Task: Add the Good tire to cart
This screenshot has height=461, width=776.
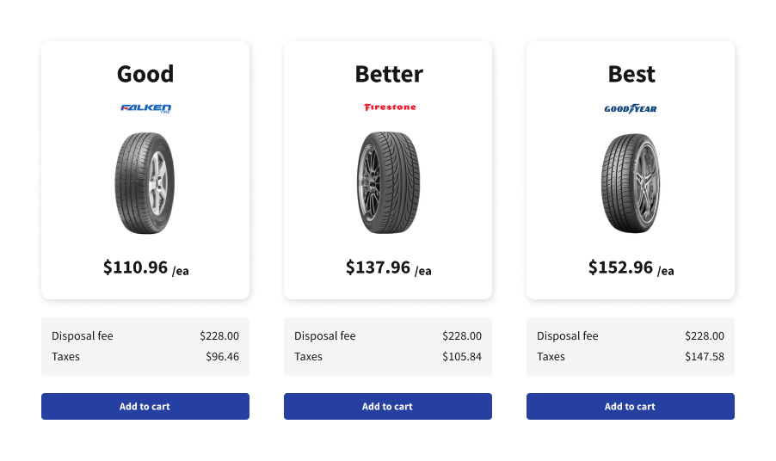Action: tap(145, 407)
